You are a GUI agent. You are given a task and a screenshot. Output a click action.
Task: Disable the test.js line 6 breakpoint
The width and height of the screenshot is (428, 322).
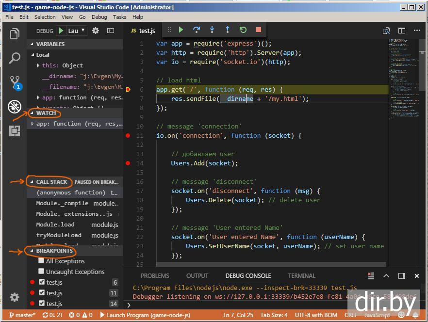[42, 282]
